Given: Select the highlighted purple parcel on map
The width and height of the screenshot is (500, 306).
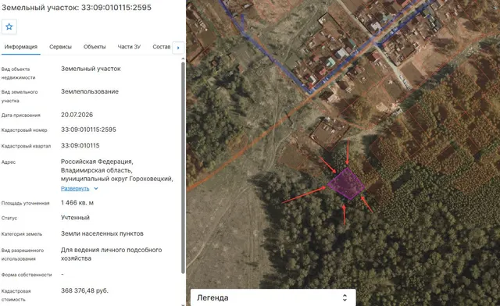Looking at the screenshot, I should (x=346, y=184).
